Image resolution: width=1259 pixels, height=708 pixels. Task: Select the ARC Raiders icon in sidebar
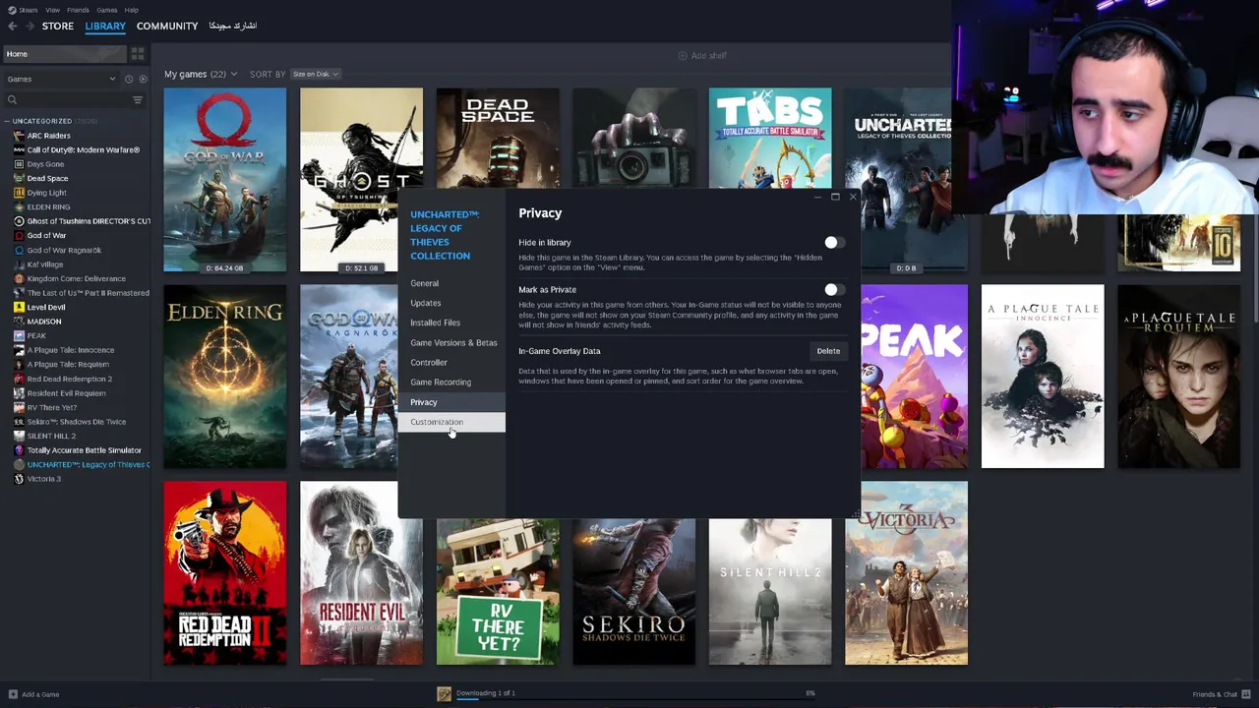pos(19,136)
